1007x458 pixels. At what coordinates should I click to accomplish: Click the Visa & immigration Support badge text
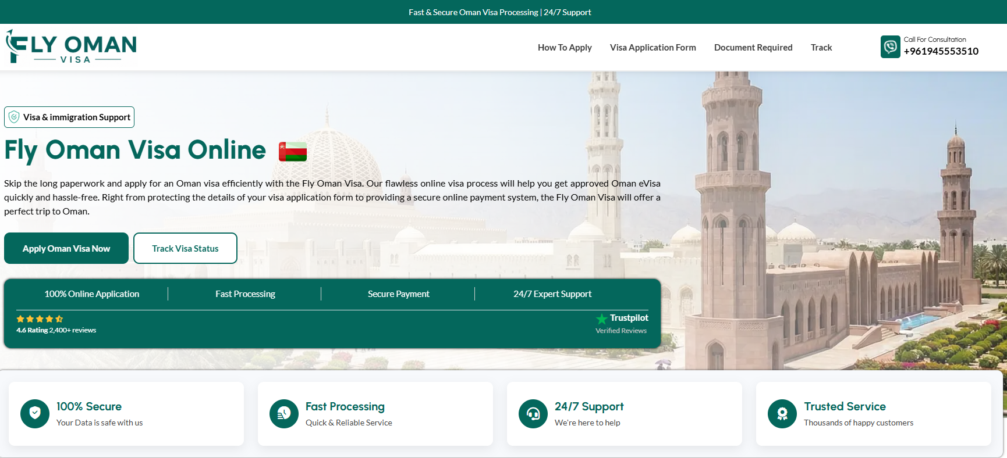pos(77,117)
